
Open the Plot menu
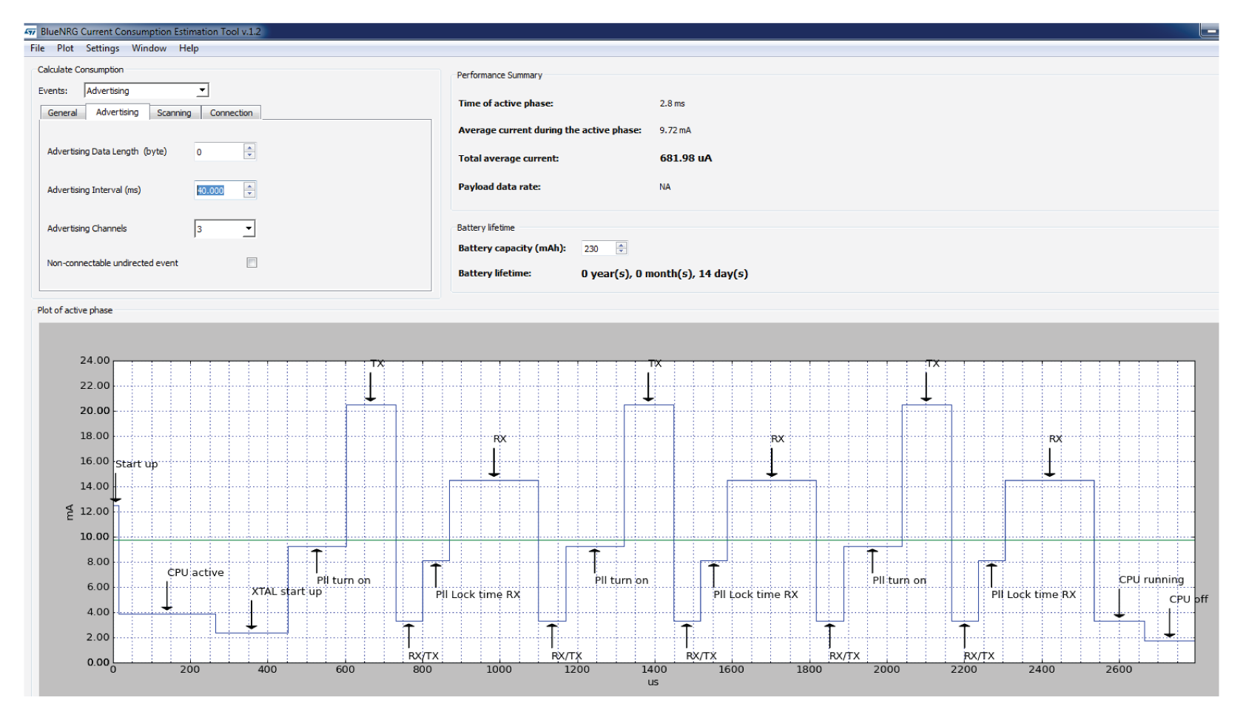(x=65, y=48)
